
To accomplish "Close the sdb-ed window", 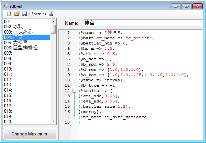I will (x=197, y=6).
